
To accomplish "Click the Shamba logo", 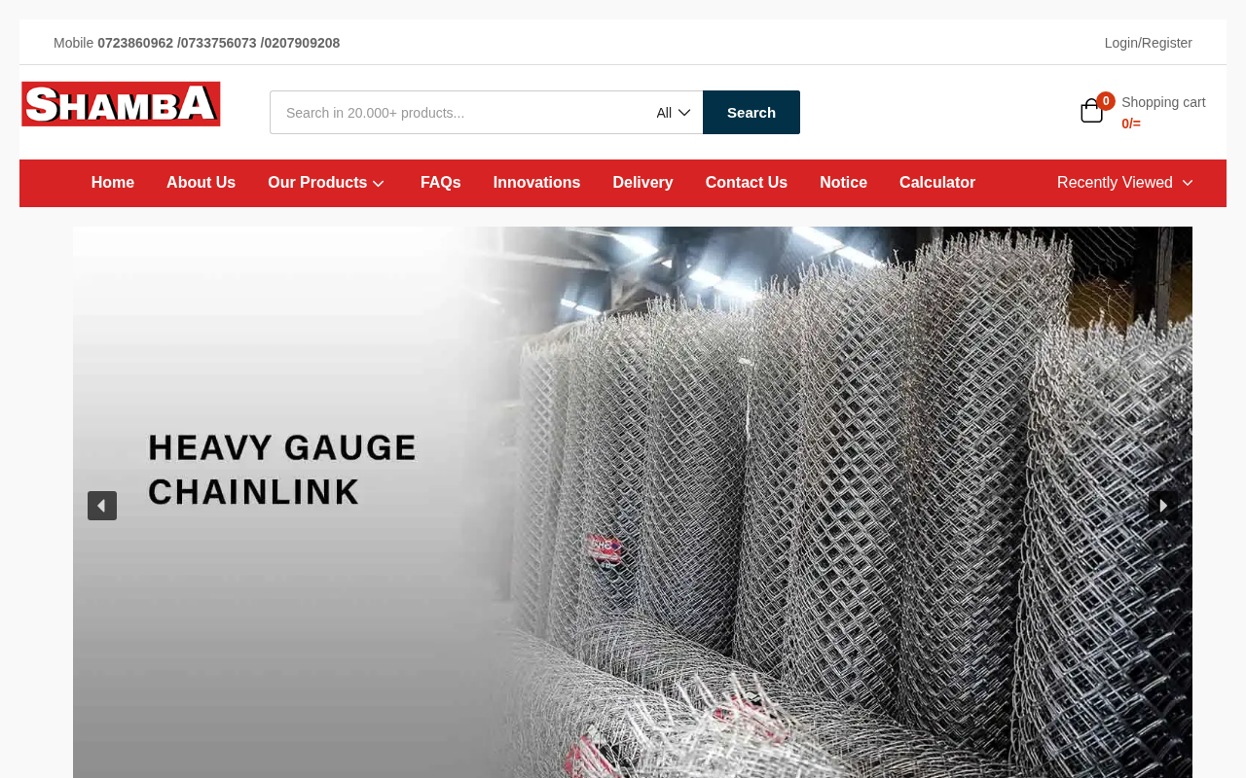I will click(x=121, y=104).
